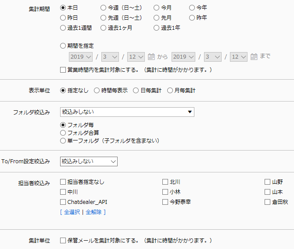Select 今週（日〜土） aggregation period
Viewport: 294px width, 249px height.
pyautogui.click(x=103, y=8)
